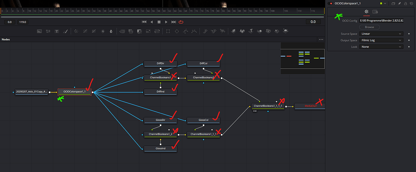Add a Paint tool from the toolbar

coord(65,31)
